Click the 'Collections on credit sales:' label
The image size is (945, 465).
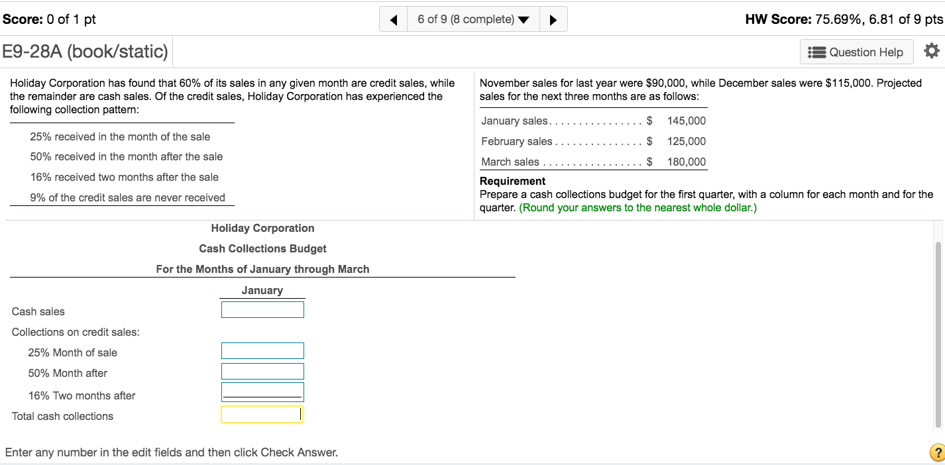76,332
